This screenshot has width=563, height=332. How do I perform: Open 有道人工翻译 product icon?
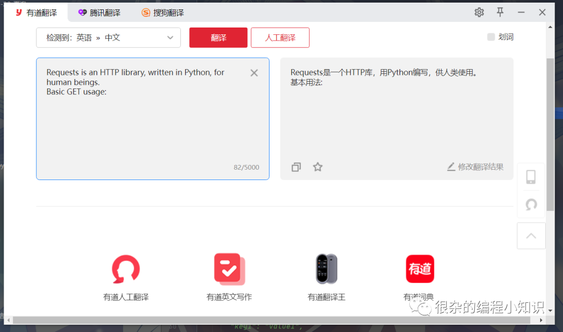[x=126, y=269]
